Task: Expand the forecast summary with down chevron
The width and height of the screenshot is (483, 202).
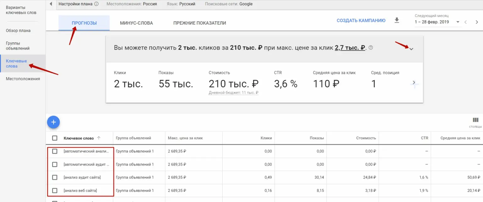Action: tap(412, 49)
